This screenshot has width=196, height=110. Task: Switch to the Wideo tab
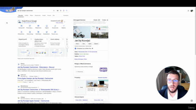[x=31, y=16]
